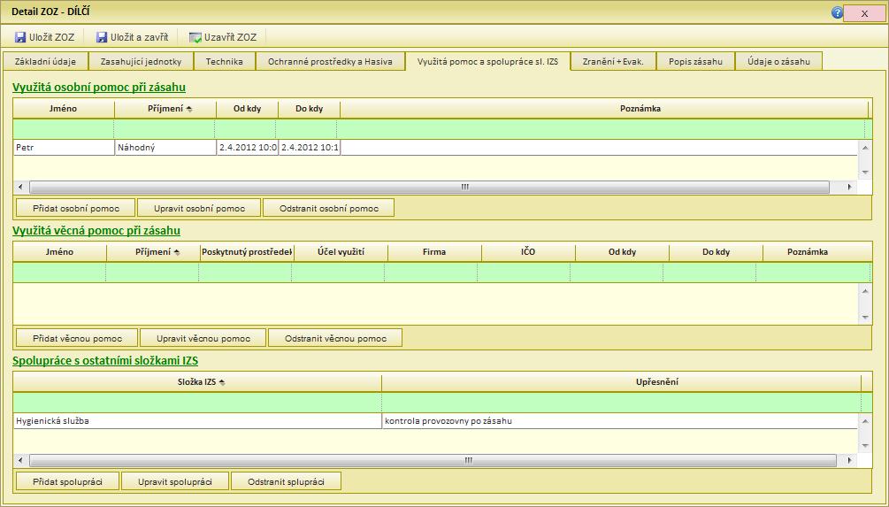Click Firma filter field in věcná pomoc

tap(431, 273)
